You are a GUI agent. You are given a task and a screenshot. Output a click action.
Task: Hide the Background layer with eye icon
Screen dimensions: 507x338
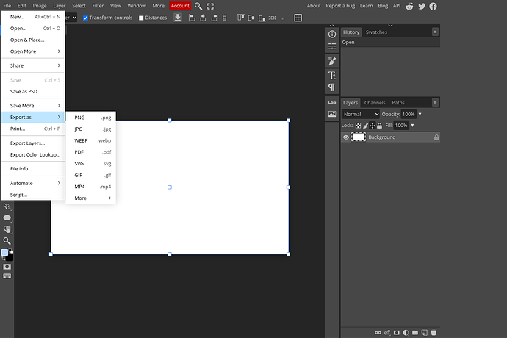[x=346, y=137]
